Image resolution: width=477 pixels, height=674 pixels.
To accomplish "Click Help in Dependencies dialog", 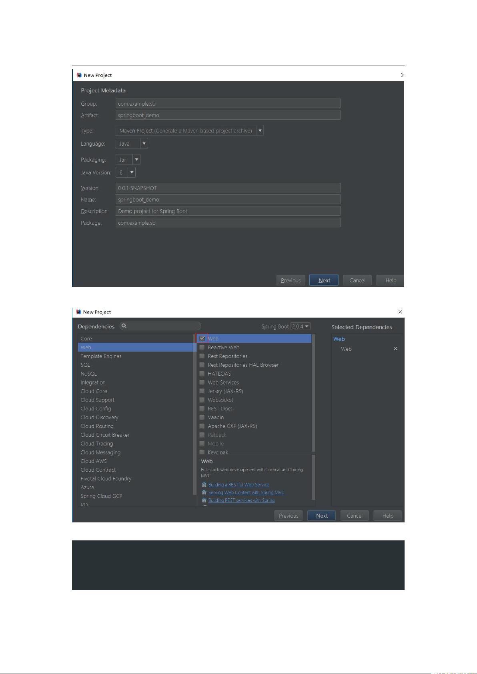I will pos(387,516).
